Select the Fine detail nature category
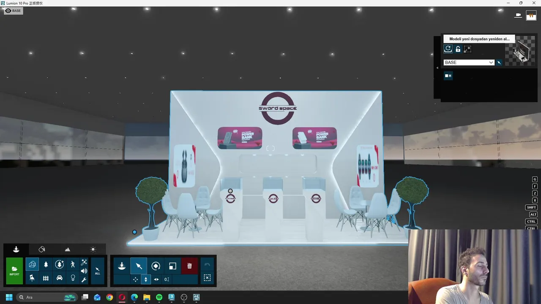The width and height of the screenshot is (541, 304). click(60, 264)
